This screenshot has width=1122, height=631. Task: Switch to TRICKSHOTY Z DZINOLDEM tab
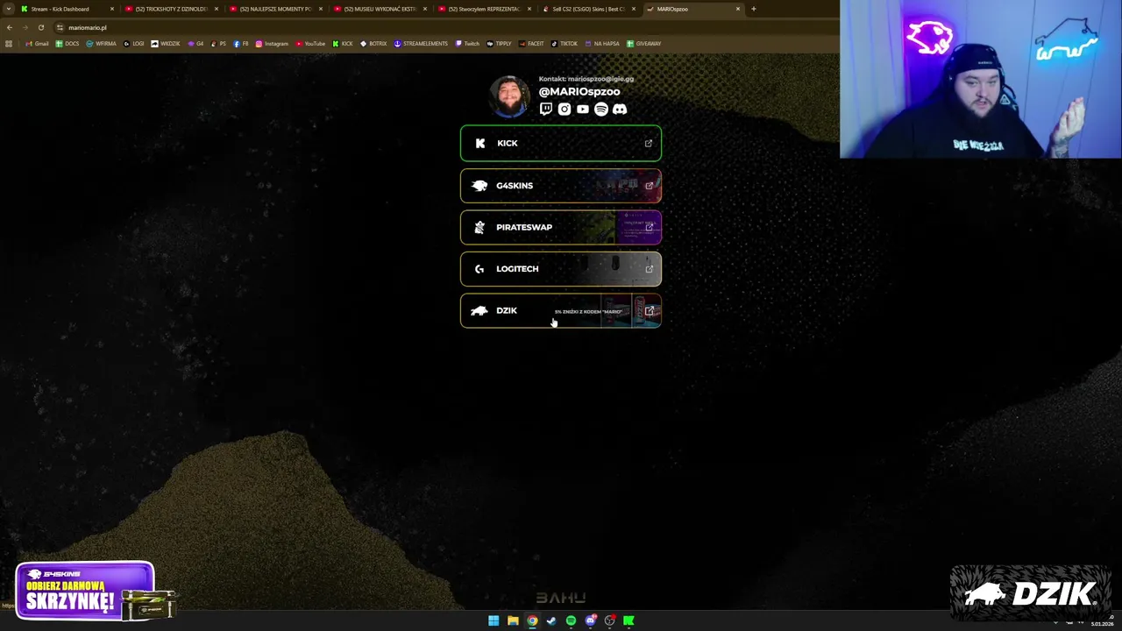coord(171,9)
